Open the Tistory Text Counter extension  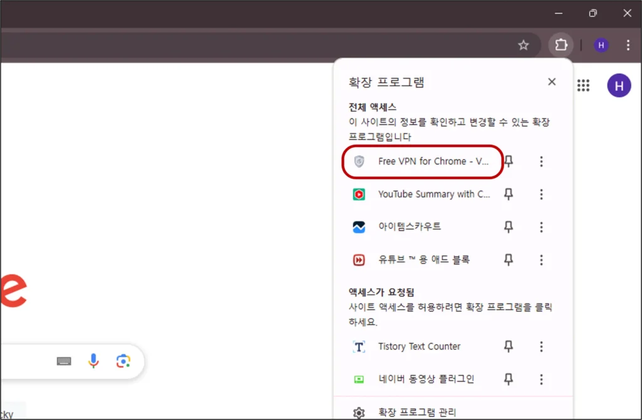pos(419,346)
